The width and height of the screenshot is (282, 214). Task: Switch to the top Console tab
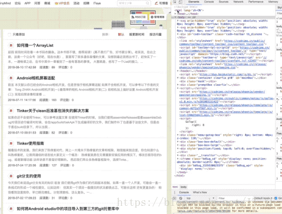point(209,2)
